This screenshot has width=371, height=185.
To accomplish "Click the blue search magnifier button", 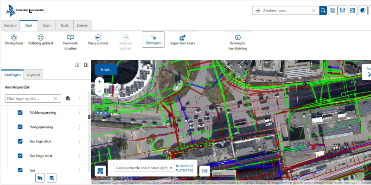I will pos(323,11).
